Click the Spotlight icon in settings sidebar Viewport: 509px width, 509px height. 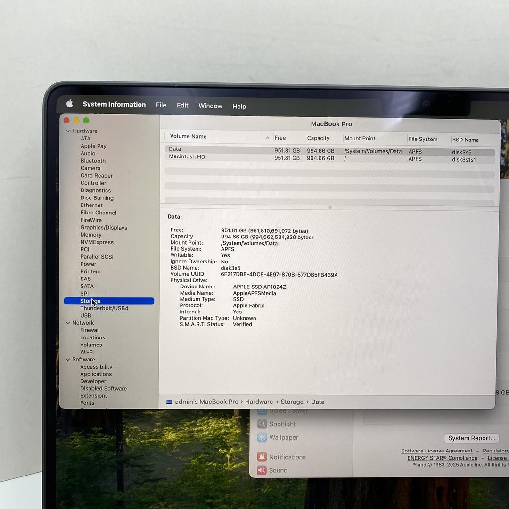coord(262,424)
